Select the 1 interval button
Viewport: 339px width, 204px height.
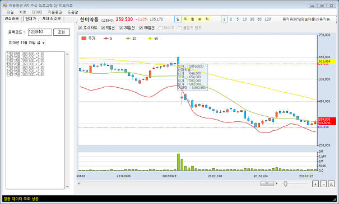click(x=224, y=20)
